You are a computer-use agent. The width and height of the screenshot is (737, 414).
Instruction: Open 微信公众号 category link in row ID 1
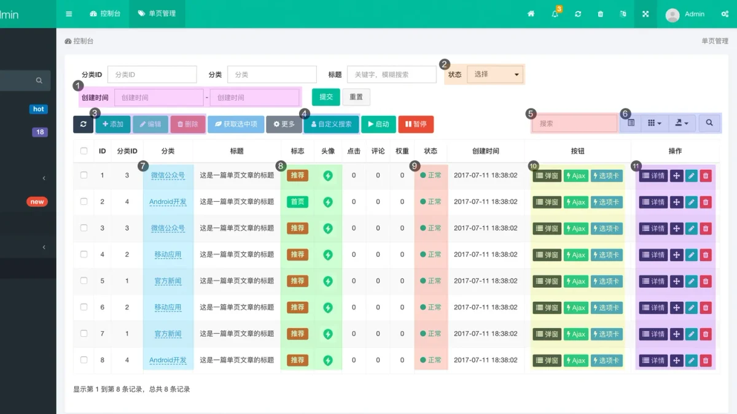(168, 175)
